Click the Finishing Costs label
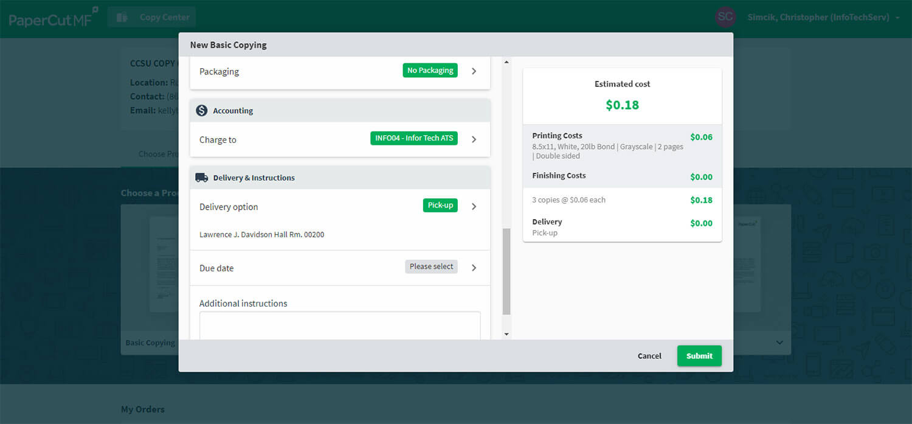This screenshot has height=424, width=912. tap(559, 175)
